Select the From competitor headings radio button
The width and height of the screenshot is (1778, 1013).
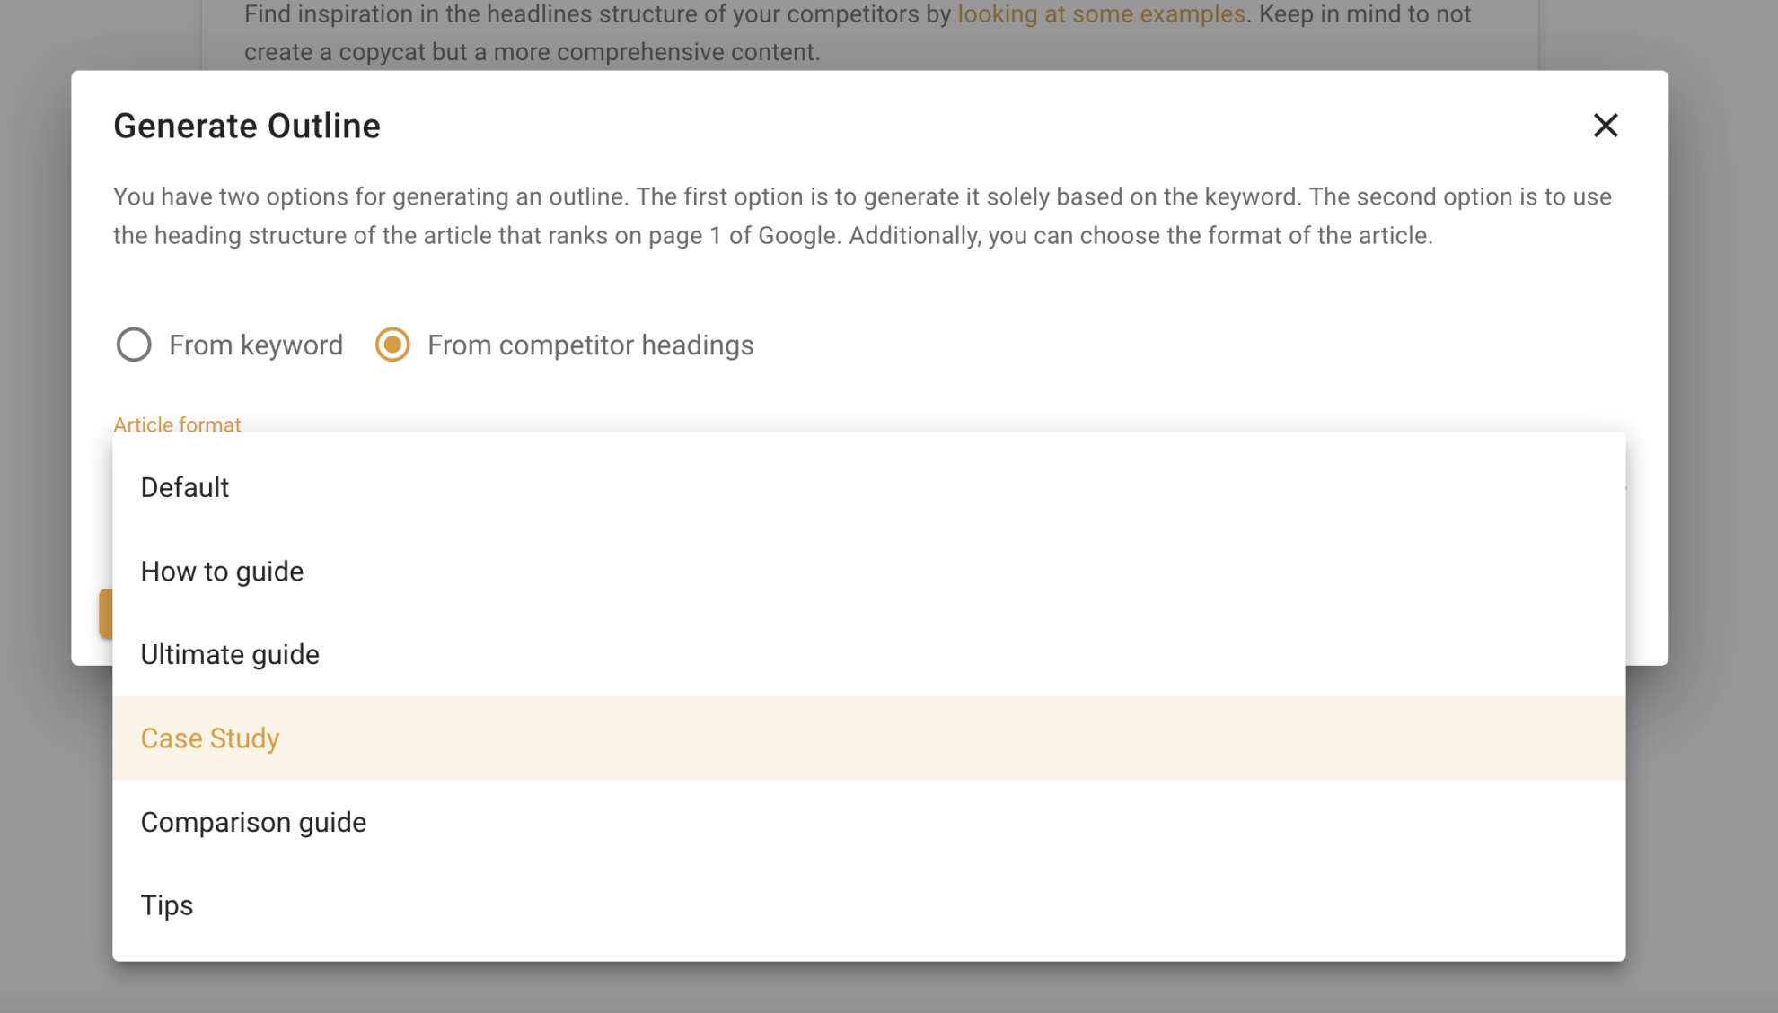click(392, 345)
